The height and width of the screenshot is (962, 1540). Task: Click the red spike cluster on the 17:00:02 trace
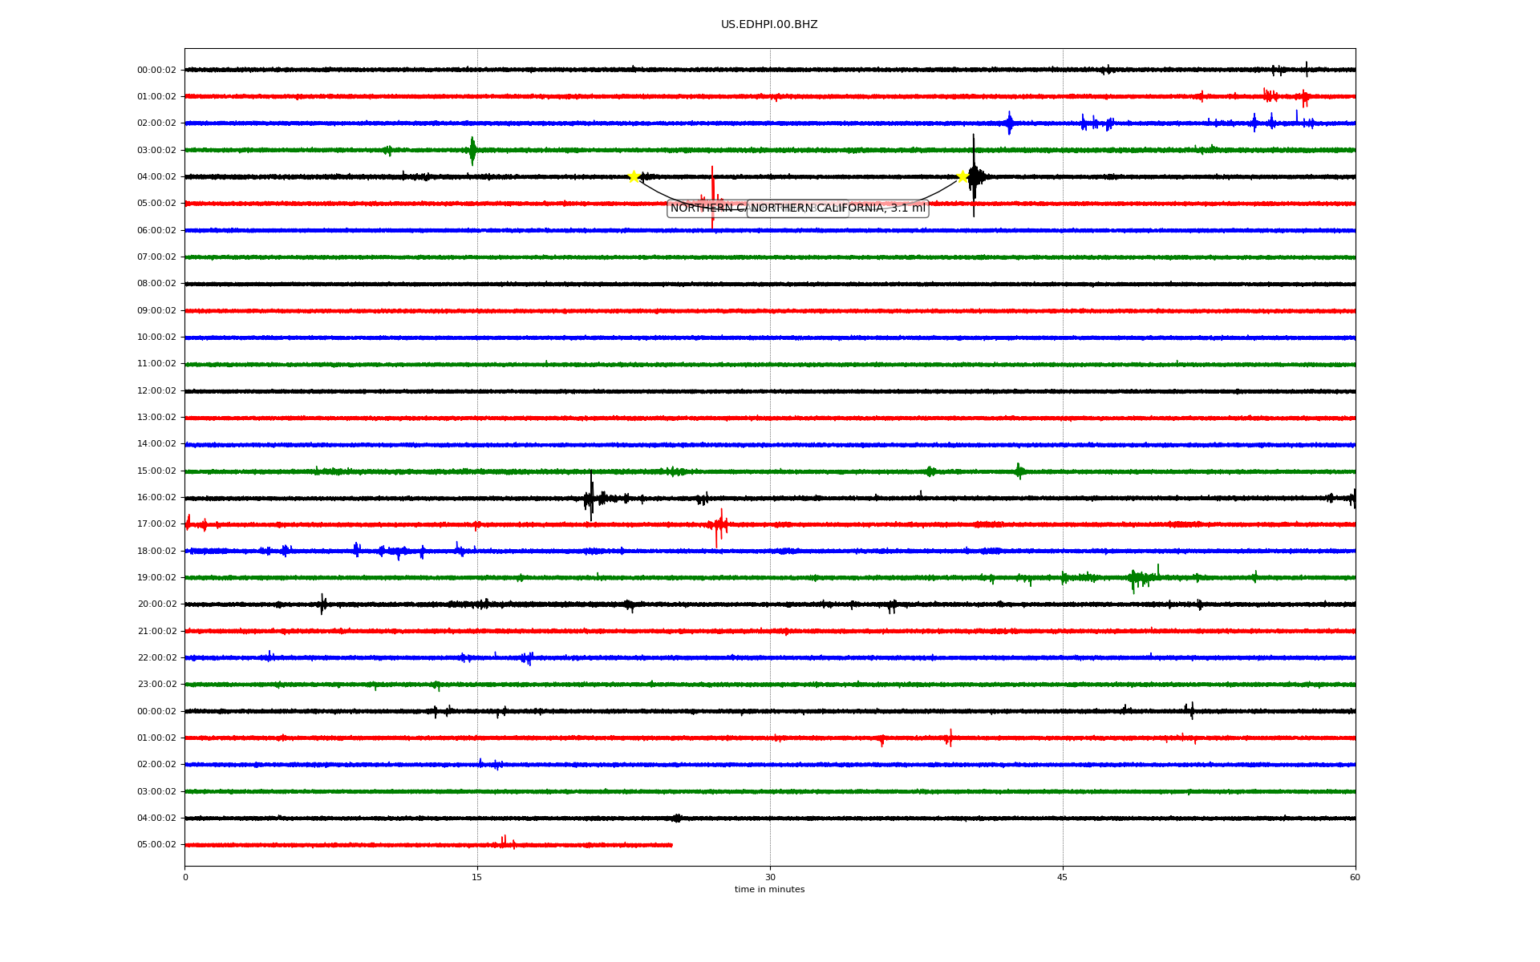point(719,525)
